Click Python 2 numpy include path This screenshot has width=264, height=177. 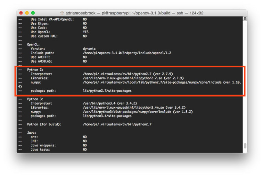(x=152, y=82)
